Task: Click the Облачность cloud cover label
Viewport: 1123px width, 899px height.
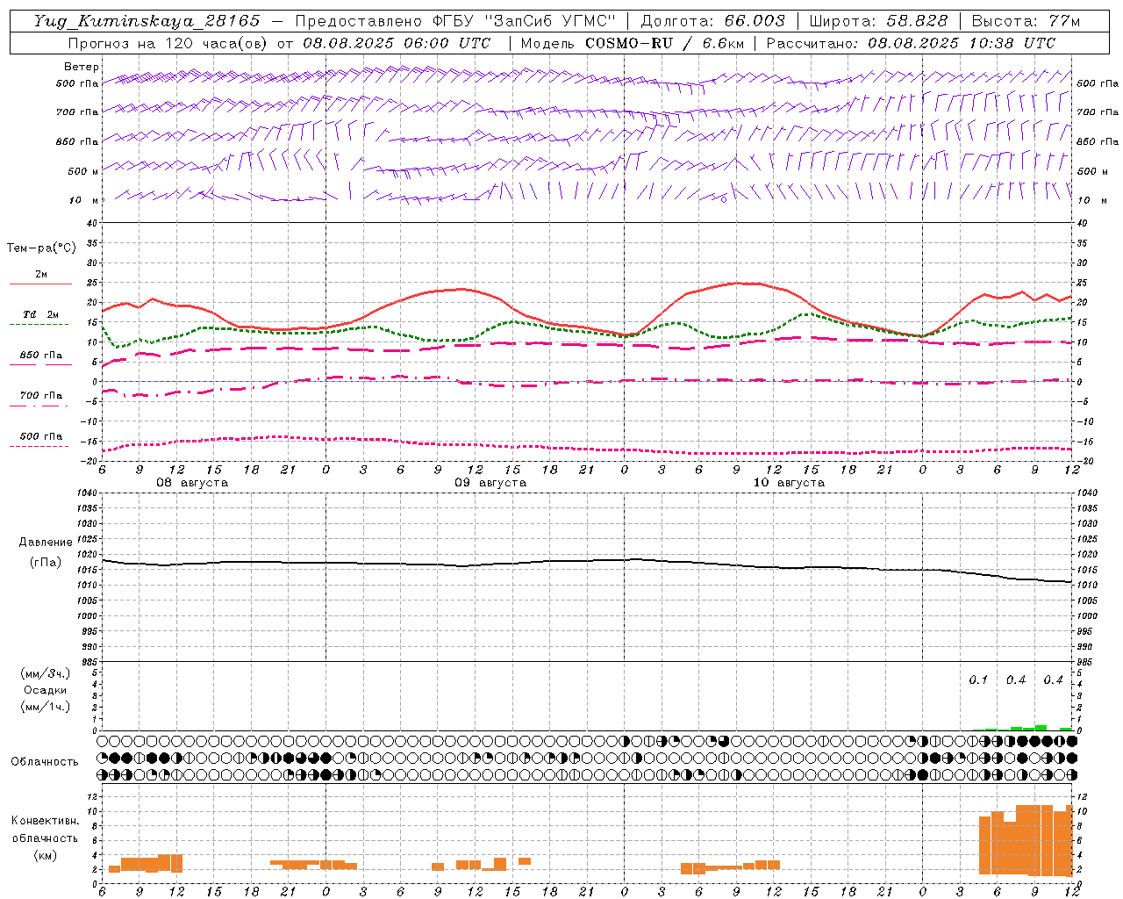Action: pos(45,761)
